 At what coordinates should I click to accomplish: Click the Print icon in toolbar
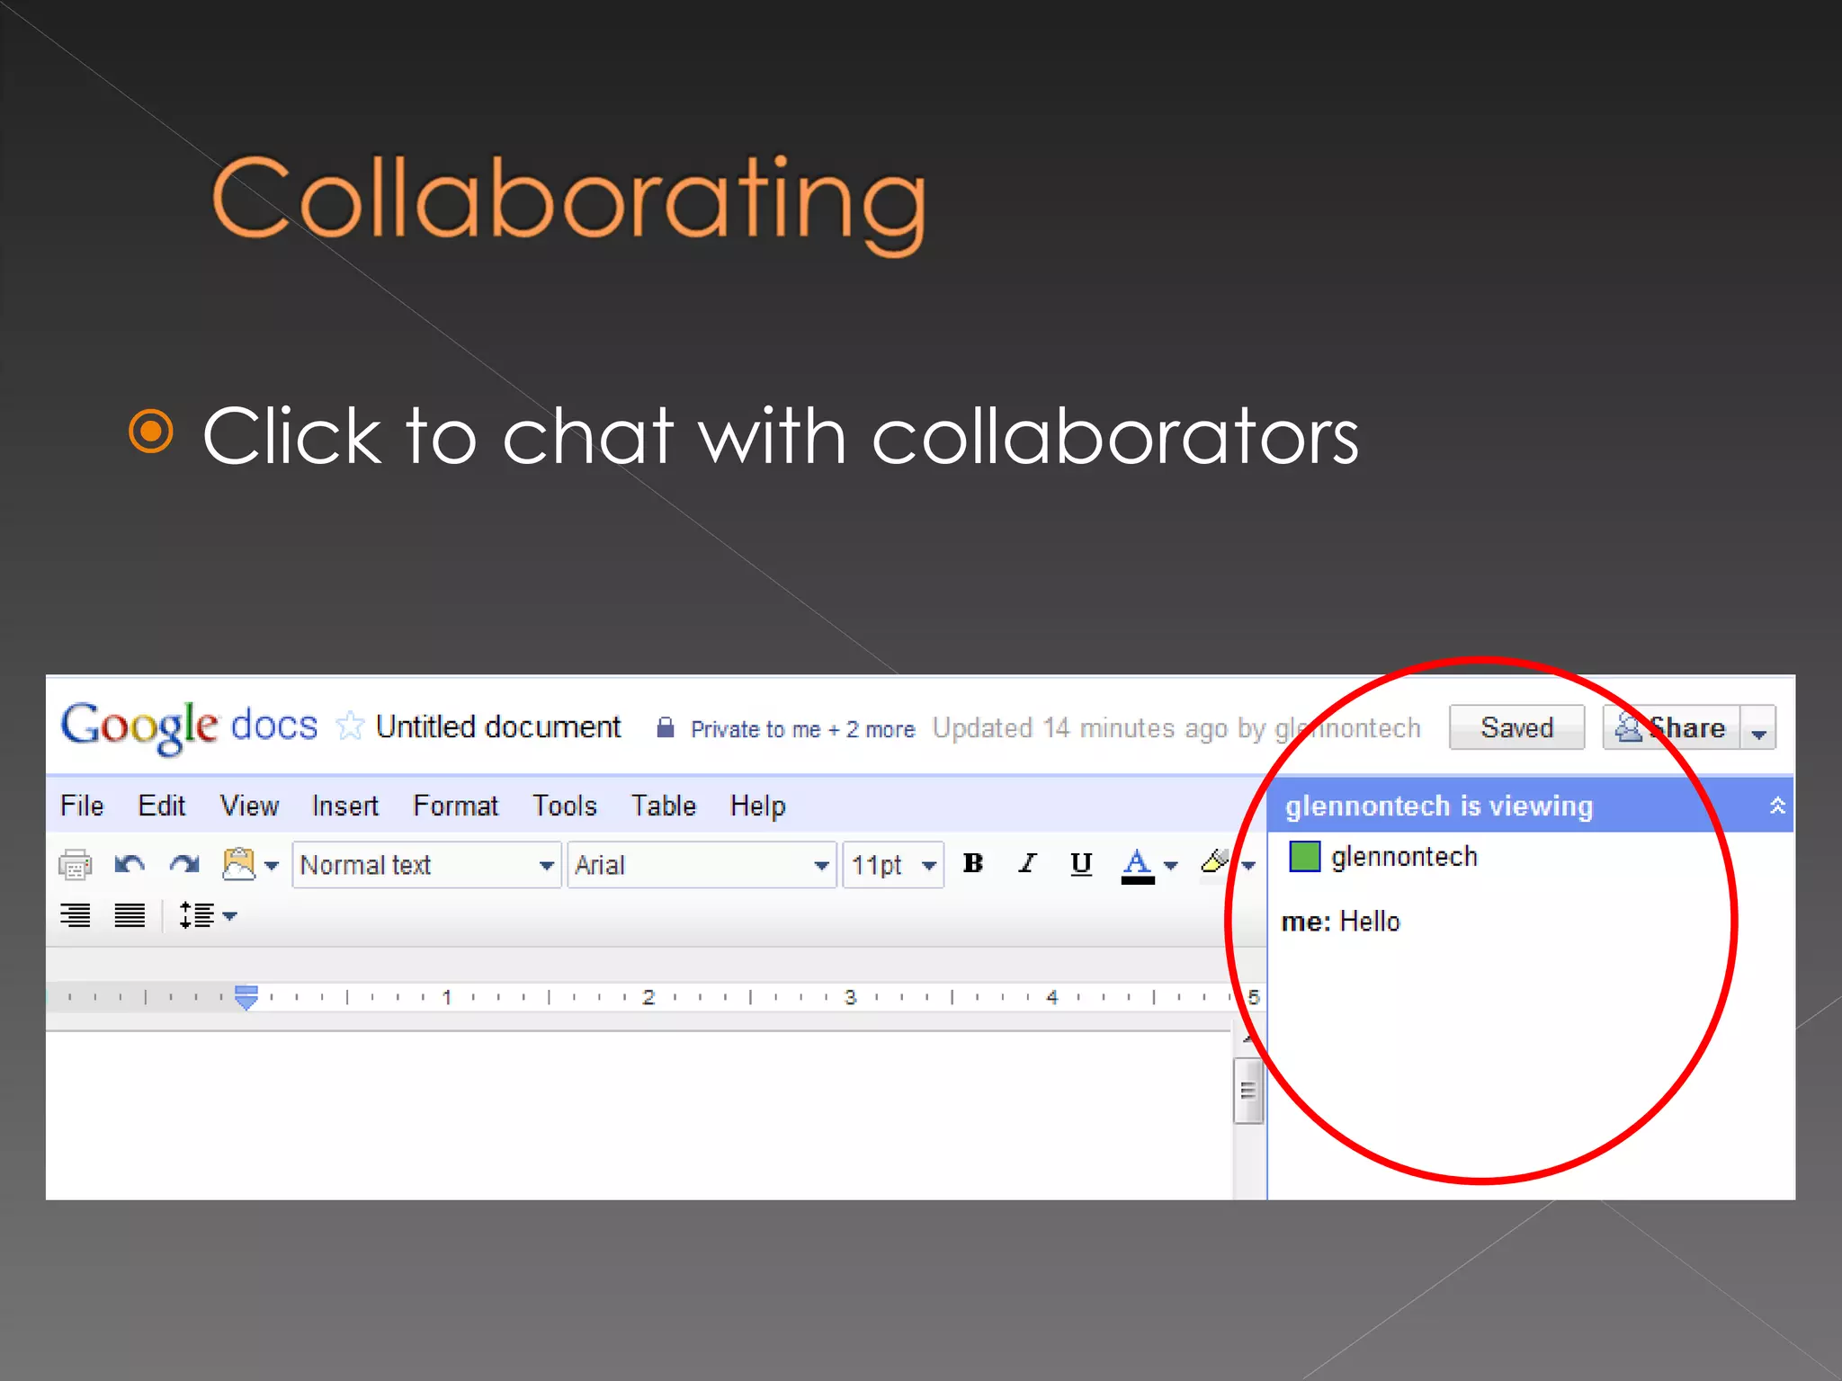click(x=75, y=865)
